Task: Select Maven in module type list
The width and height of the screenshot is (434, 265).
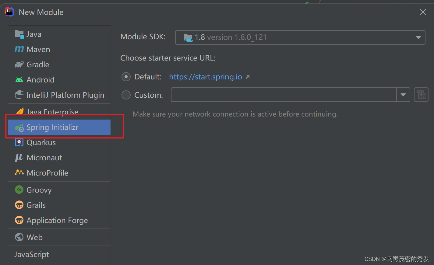Action: pos(59,49)
